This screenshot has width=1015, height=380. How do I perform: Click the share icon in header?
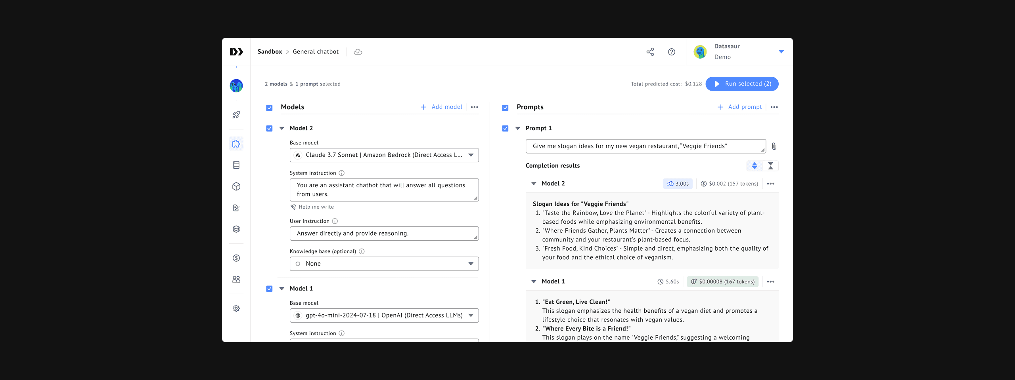point(650,52)
